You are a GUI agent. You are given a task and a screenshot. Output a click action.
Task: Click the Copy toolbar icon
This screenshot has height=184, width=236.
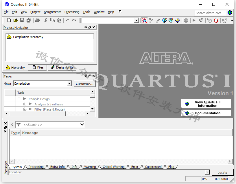tap(52, 20)
